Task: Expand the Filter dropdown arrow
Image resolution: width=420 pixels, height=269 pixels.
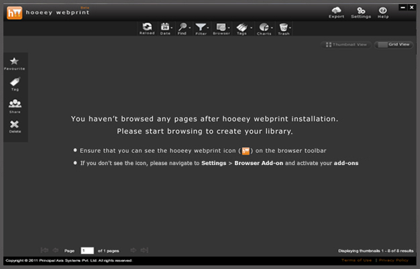Action: click(x=208, y=28)
